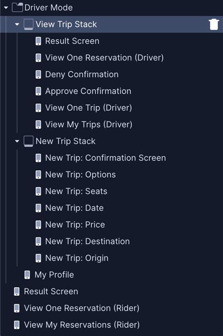Select New Trip: Options screen
Image resolution: width=223 pixels, height=336 pixels.
tap(80, 175)
